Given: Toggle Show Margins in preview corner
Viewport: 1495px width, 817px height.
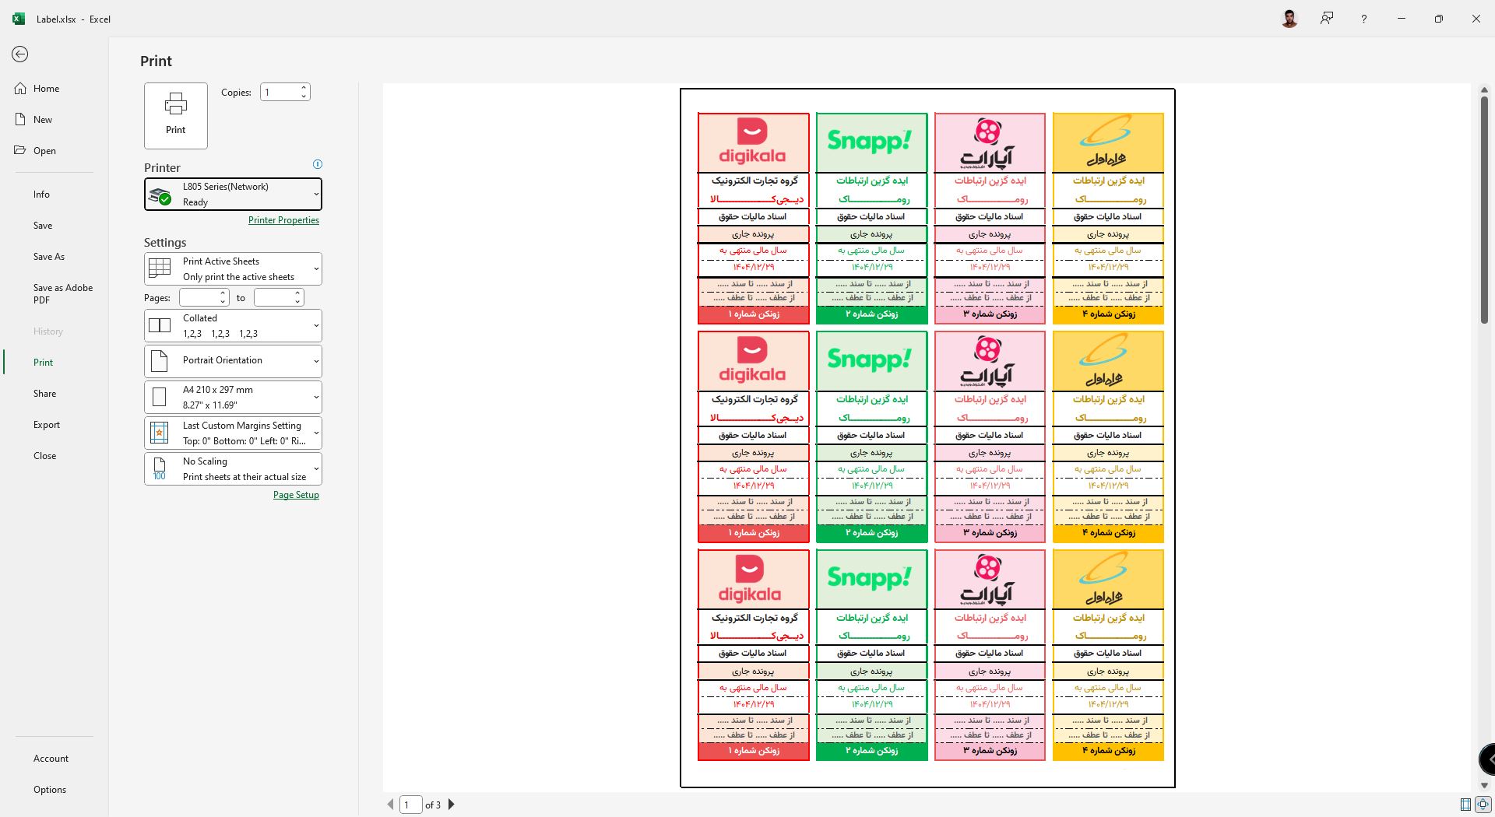Looking at the screenshot, I should tap(1465, 805).
